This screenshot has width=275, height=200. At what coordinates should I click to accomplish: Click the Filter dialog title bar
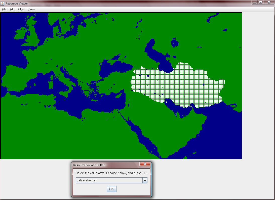(105, 165)
